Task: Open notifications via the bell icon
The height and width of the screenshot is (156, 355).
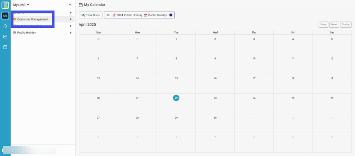Action: click(x=5, y=26)
